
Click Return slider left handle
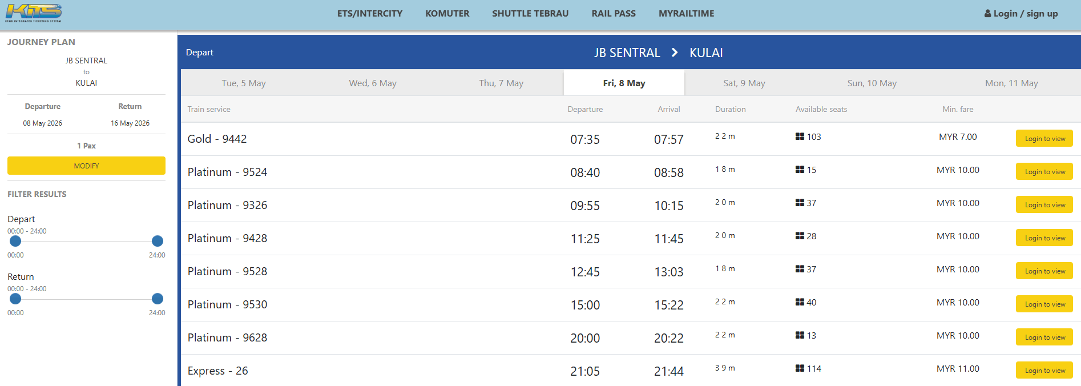pos(15,299)
